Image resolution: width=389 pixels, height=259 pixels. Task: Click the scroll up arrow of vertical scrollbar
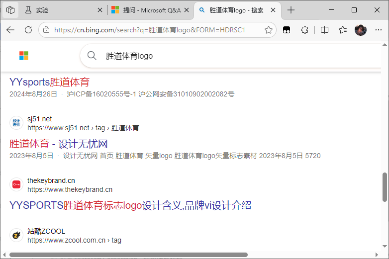point(385,45)
